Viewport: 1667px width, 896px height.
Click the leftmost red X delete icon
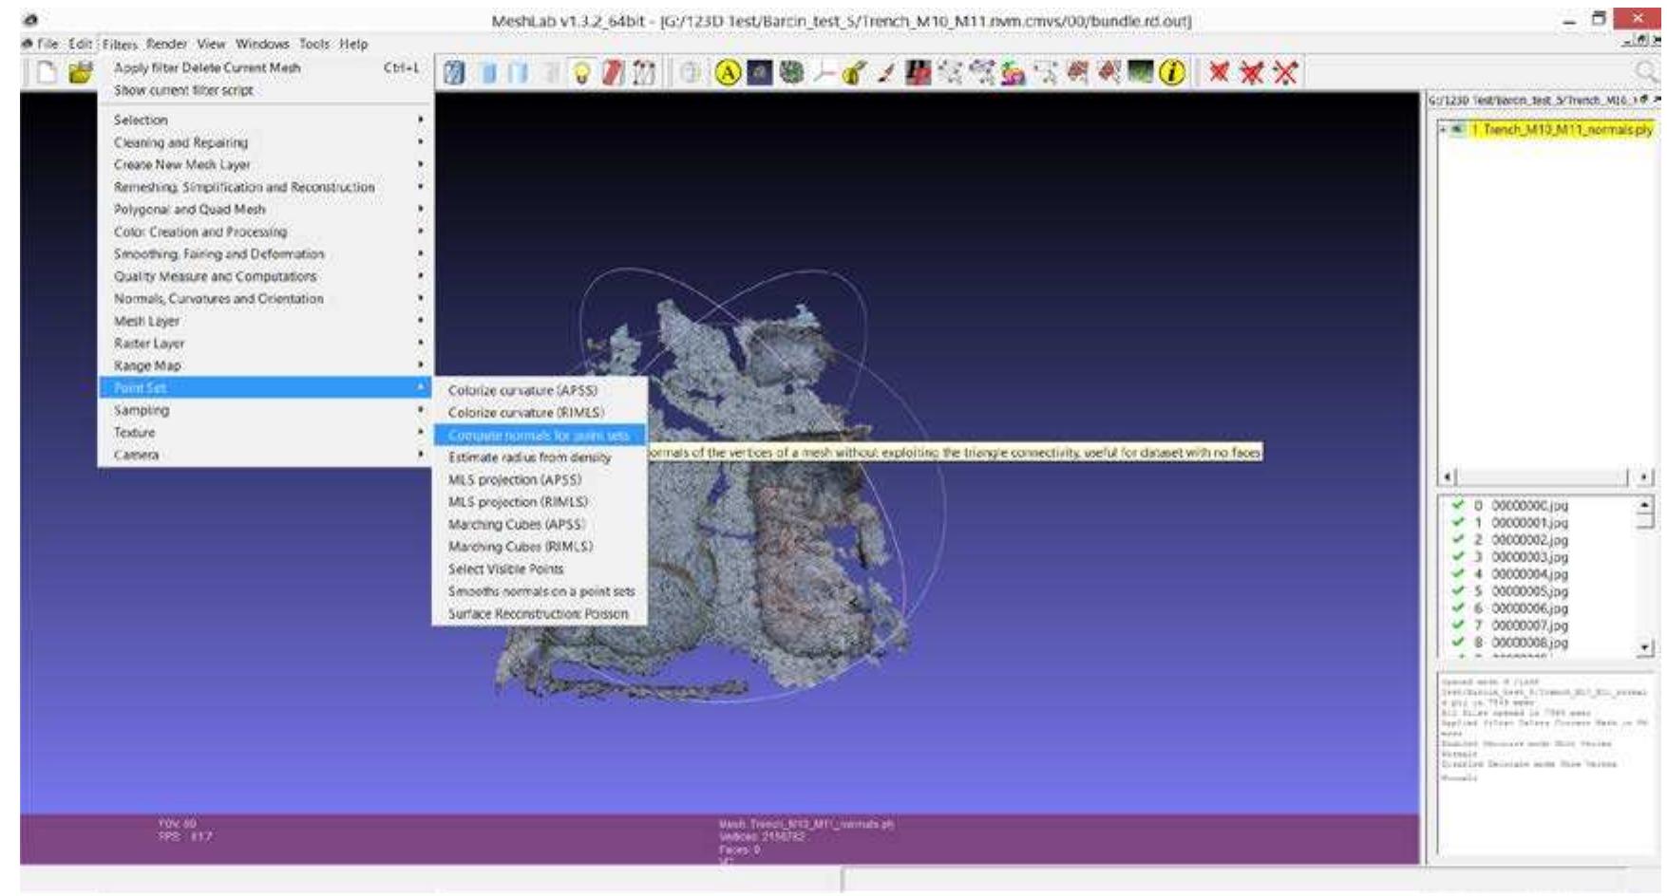1220,73
